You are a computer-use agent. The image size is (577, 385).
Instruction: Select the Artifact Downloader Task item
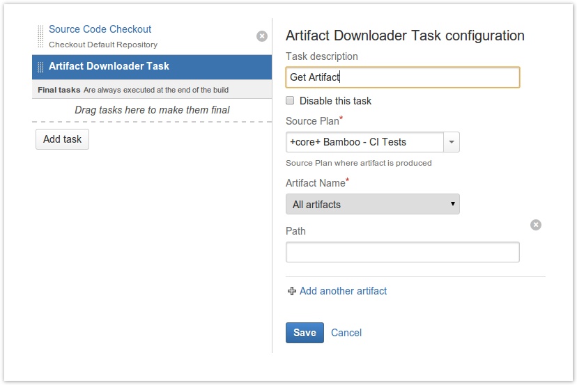tap(152, 68)
